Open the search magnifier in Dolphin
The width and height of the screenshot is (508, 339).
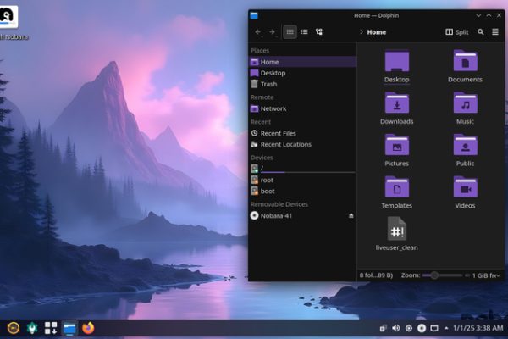[480, 32]
